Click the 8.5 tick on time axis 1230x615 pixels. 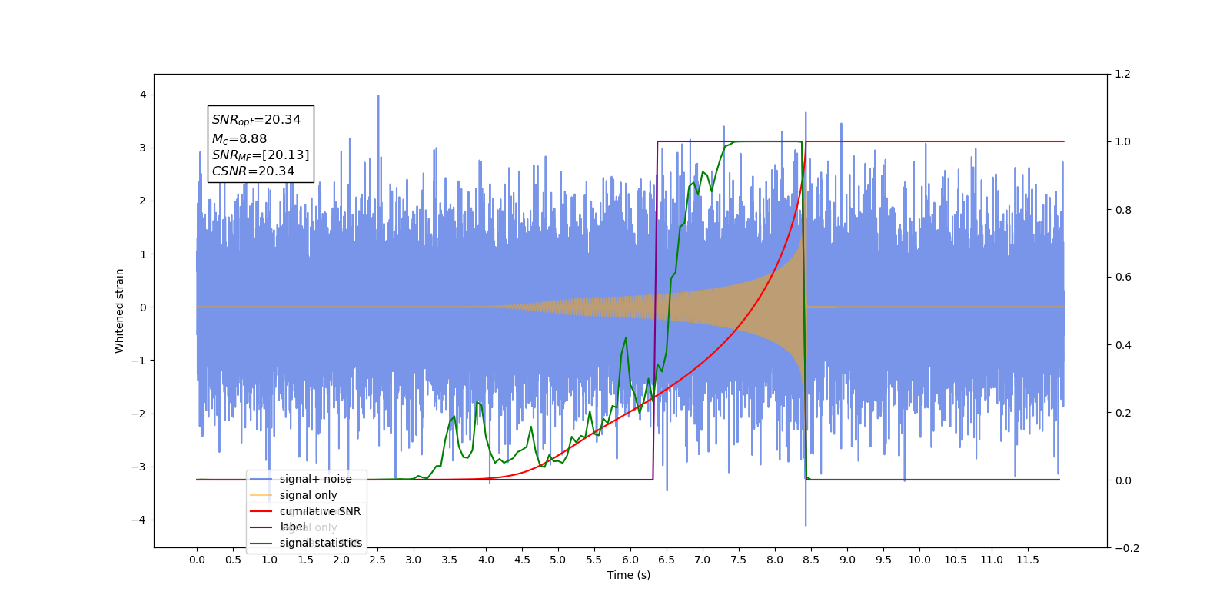pos(811,560)
